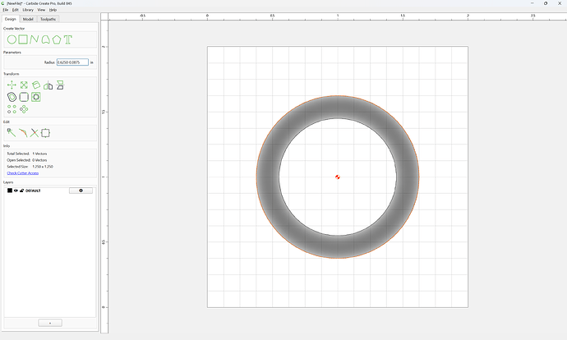Maximize the Carbide Create window
This screenshot has height=340, width=567.
(x=546, y=3)
